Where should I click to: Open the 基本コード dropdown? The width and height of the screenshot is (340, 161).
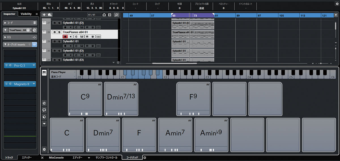coord(63,76)
